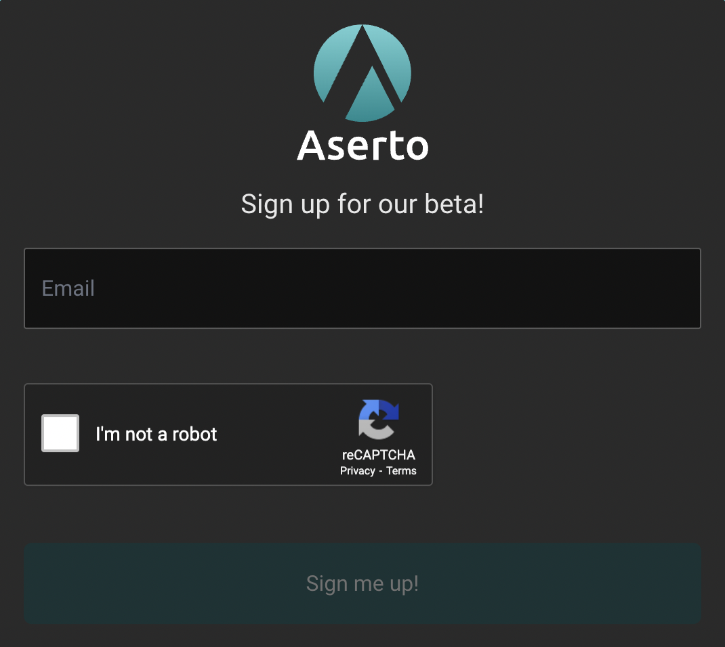Screen dimensions: 725x647
Task: Click the Aserto circular logo icon
Action: tap(362, 73)
